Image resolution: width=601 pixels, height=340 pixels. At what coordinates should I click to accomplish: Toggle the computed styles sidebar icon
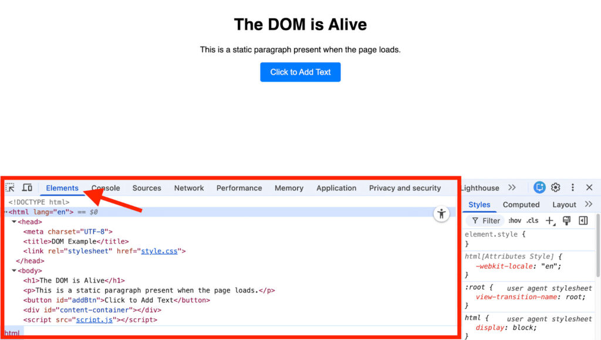[583, 221]
